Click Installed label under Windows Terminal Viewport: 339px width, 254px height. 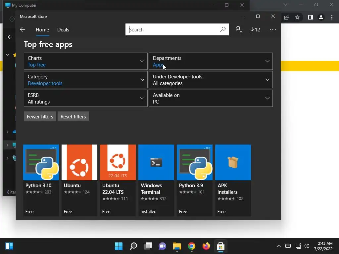tap(149, 211)
